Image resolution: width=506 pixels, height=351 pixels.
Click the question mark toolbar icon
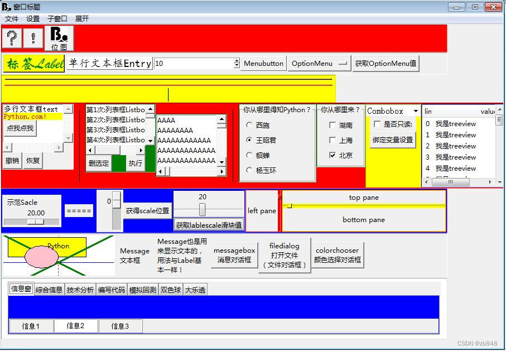12,38
